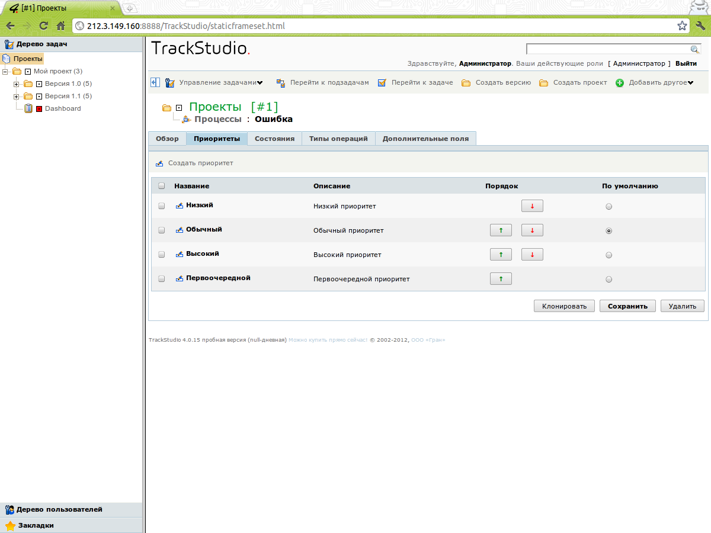Move 'Первоочередной' up with the green arrow
711x533 pixels.
tap(501, 279)
